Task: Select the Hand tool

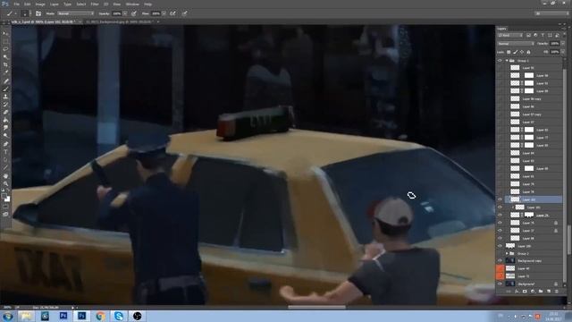Action: point(5,175)
